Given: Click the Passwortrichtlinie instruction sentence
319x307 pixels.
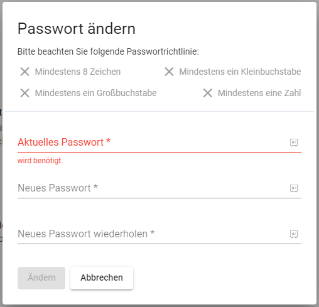Looking at the screenshot, I should (108, 51).
